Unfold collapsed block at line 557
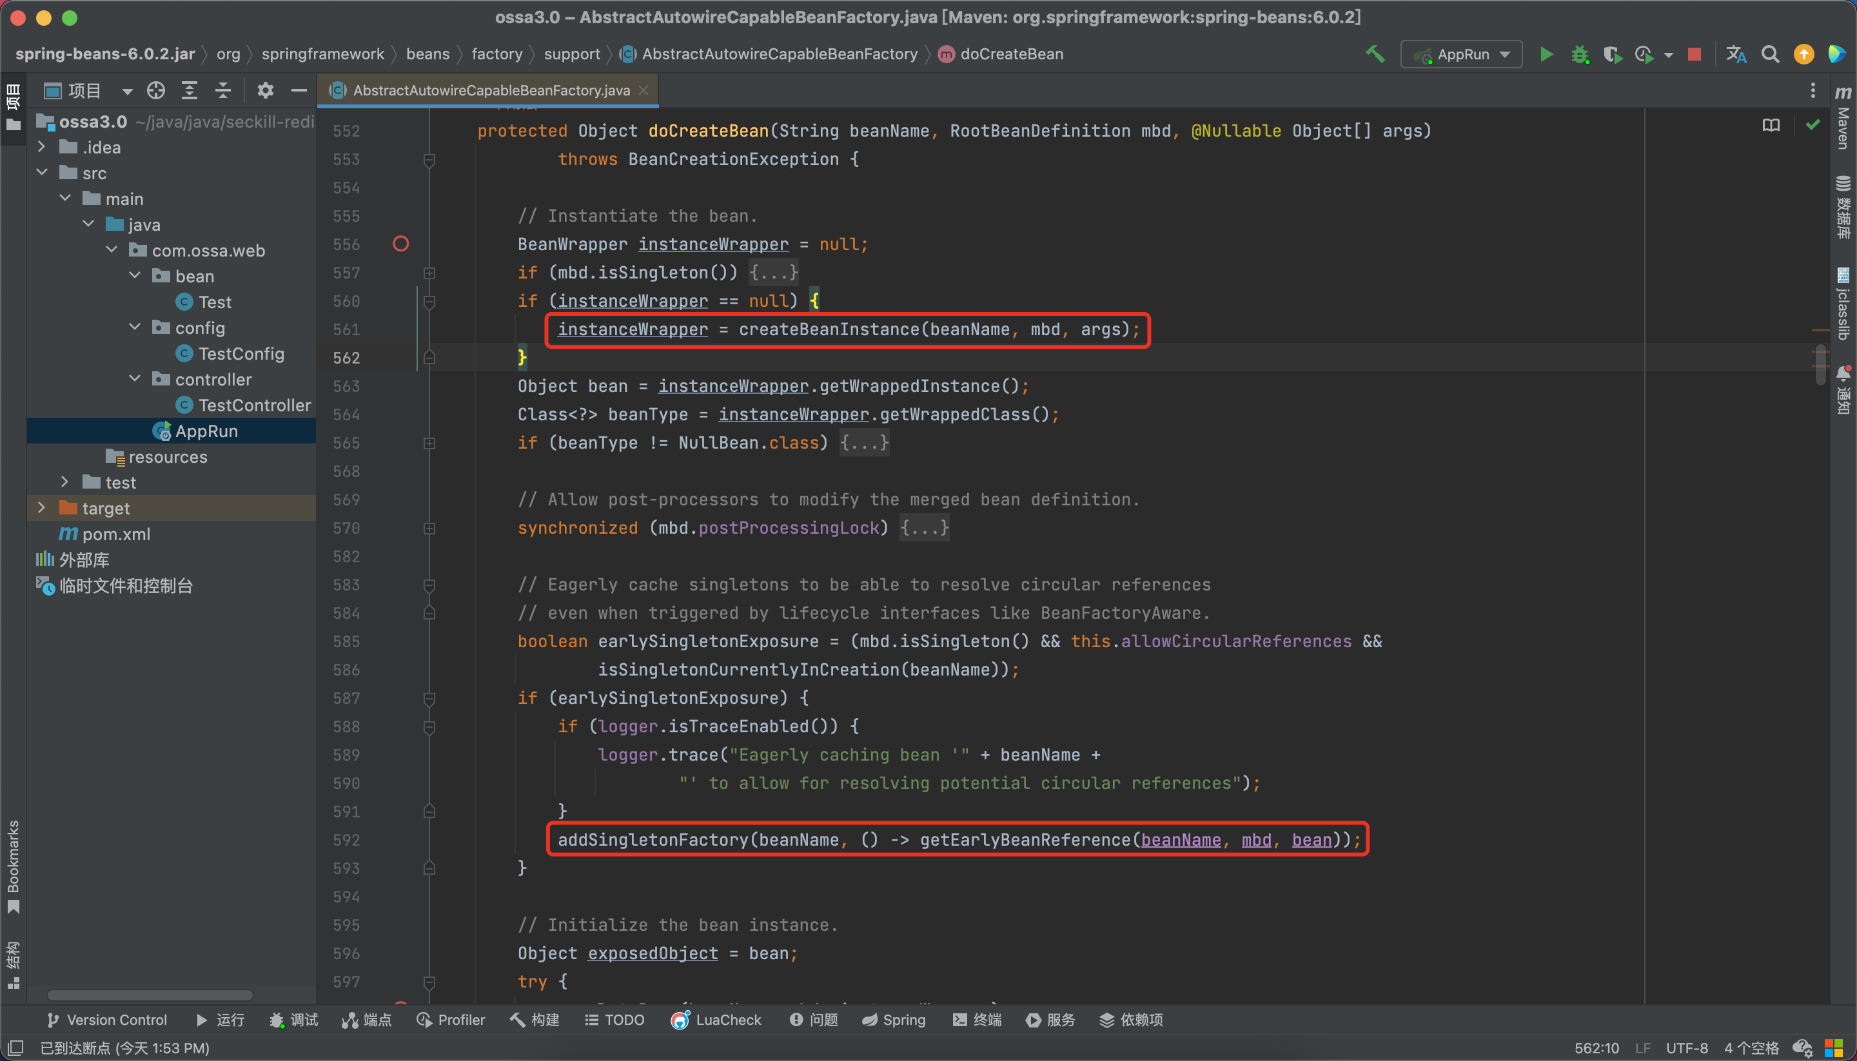The width and height of the screenshot is (1857, 1061). pos(429,273)
